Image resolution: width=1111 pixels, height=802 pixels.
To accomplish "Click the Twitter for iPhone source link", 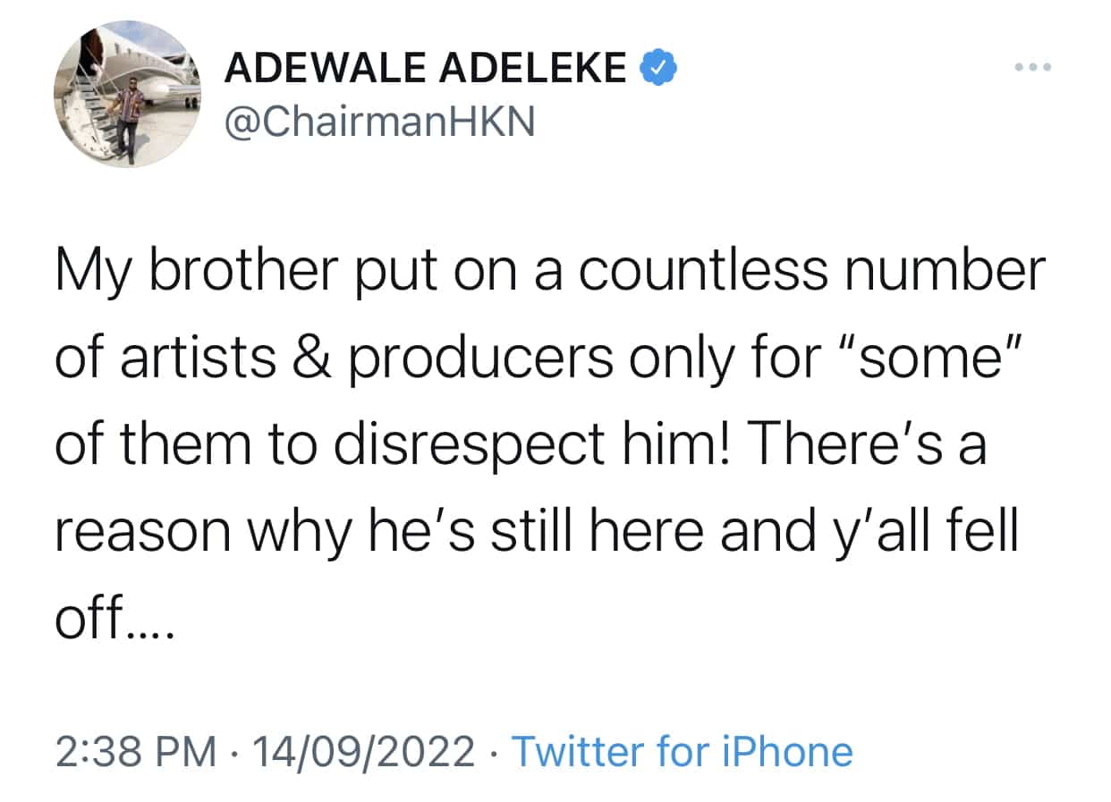I will point(681,752).
